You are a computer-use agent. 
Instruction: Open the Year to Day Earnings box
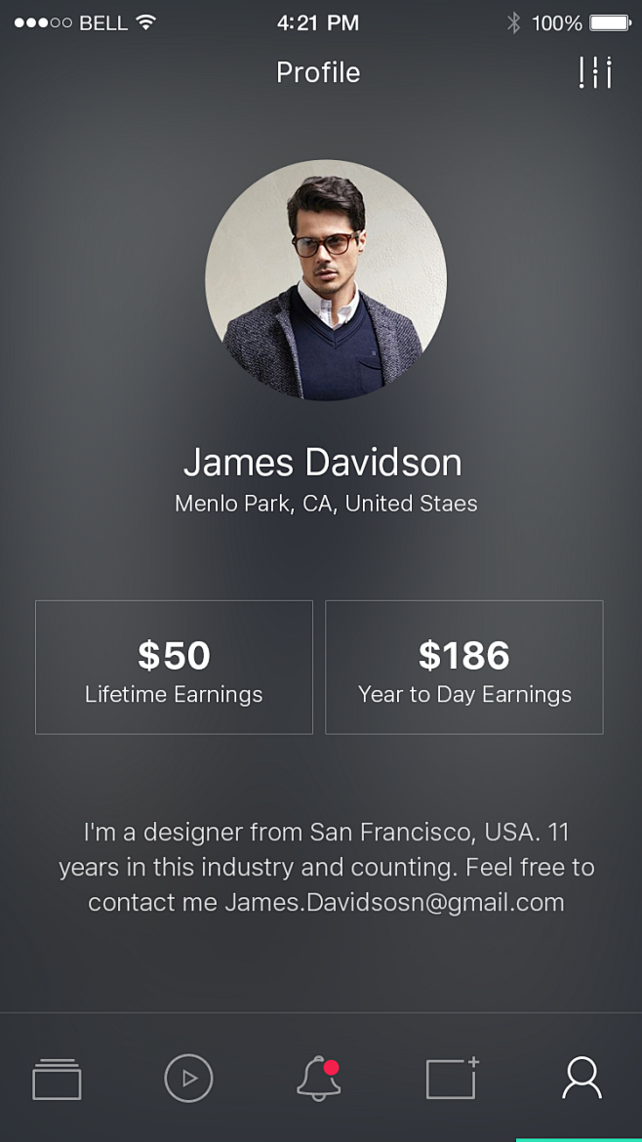coord(464,667)
